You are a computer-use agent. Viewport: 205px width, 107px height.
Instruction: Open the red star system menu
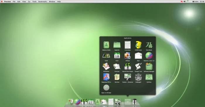coord(2,1)
